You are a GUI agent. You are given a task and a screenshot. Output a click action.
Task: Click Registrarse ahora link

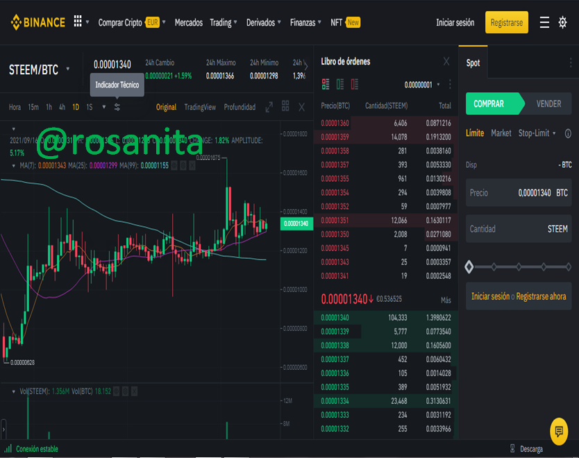tap(541, 296)
